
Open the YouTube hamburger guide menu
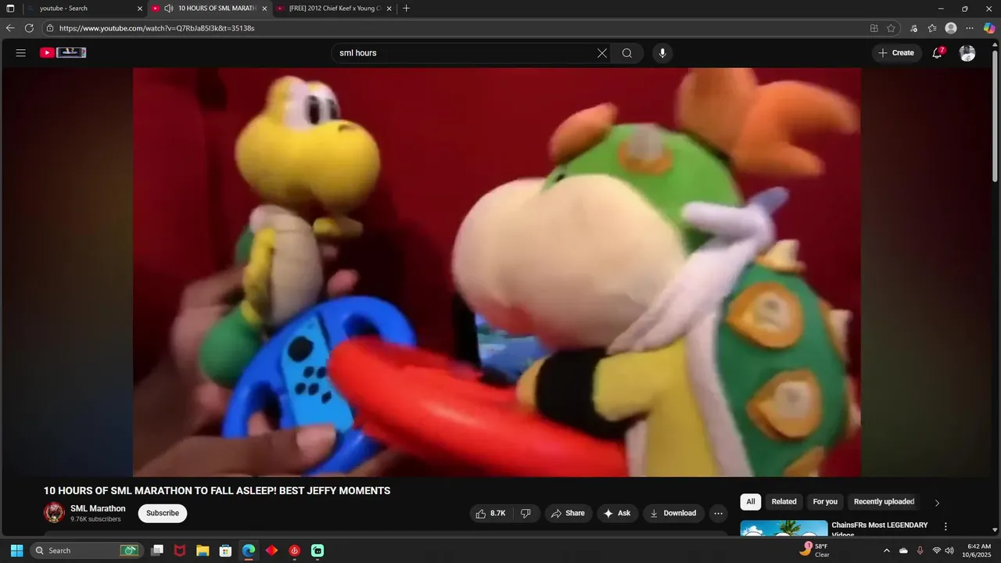click(21, 53)
